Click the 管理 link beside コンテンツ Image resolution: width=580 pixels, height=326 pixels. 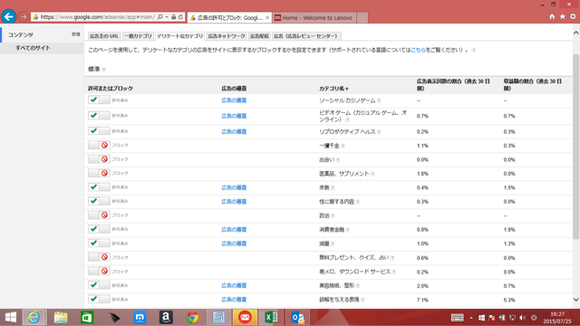[76, 34]
